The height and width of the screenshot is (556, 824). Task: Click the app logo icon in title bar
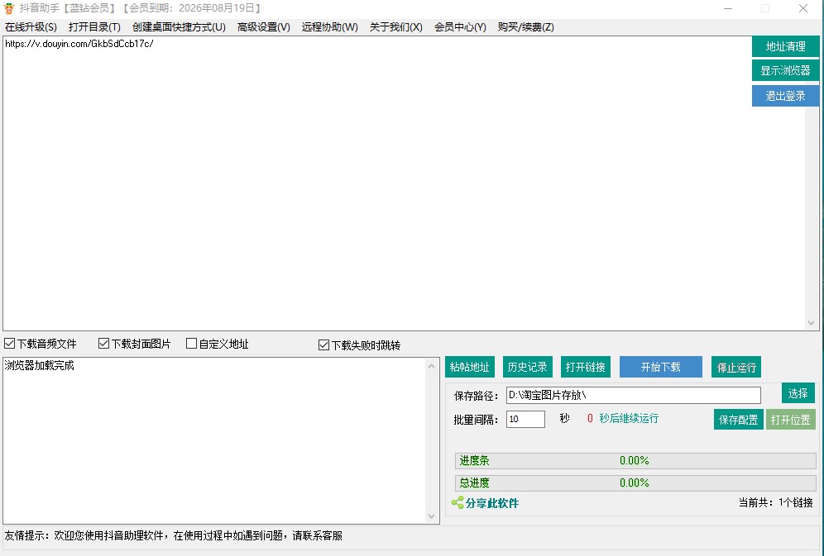[x=9, y=8]
